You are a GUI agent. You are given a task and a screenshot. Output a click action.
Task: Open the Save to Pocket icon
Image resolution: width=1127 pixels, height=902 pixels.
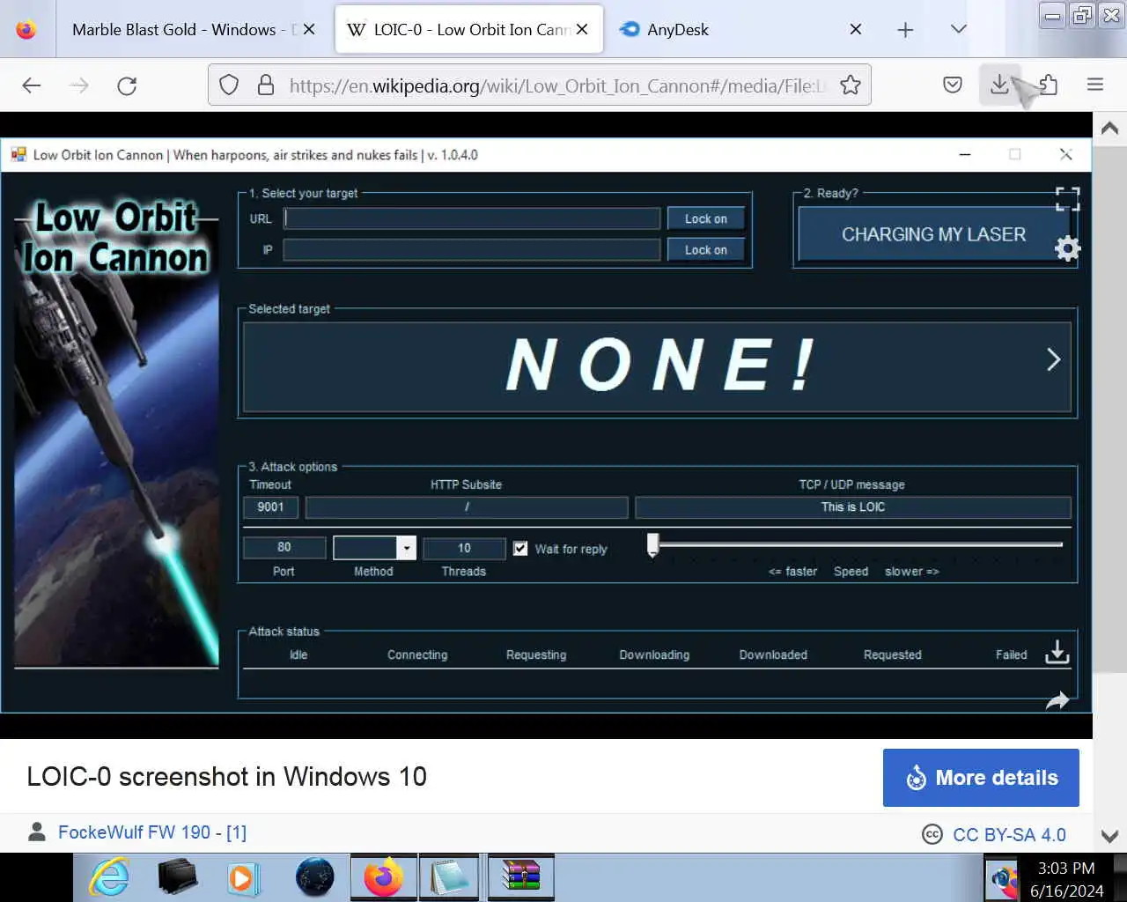[x=953, y=85]
